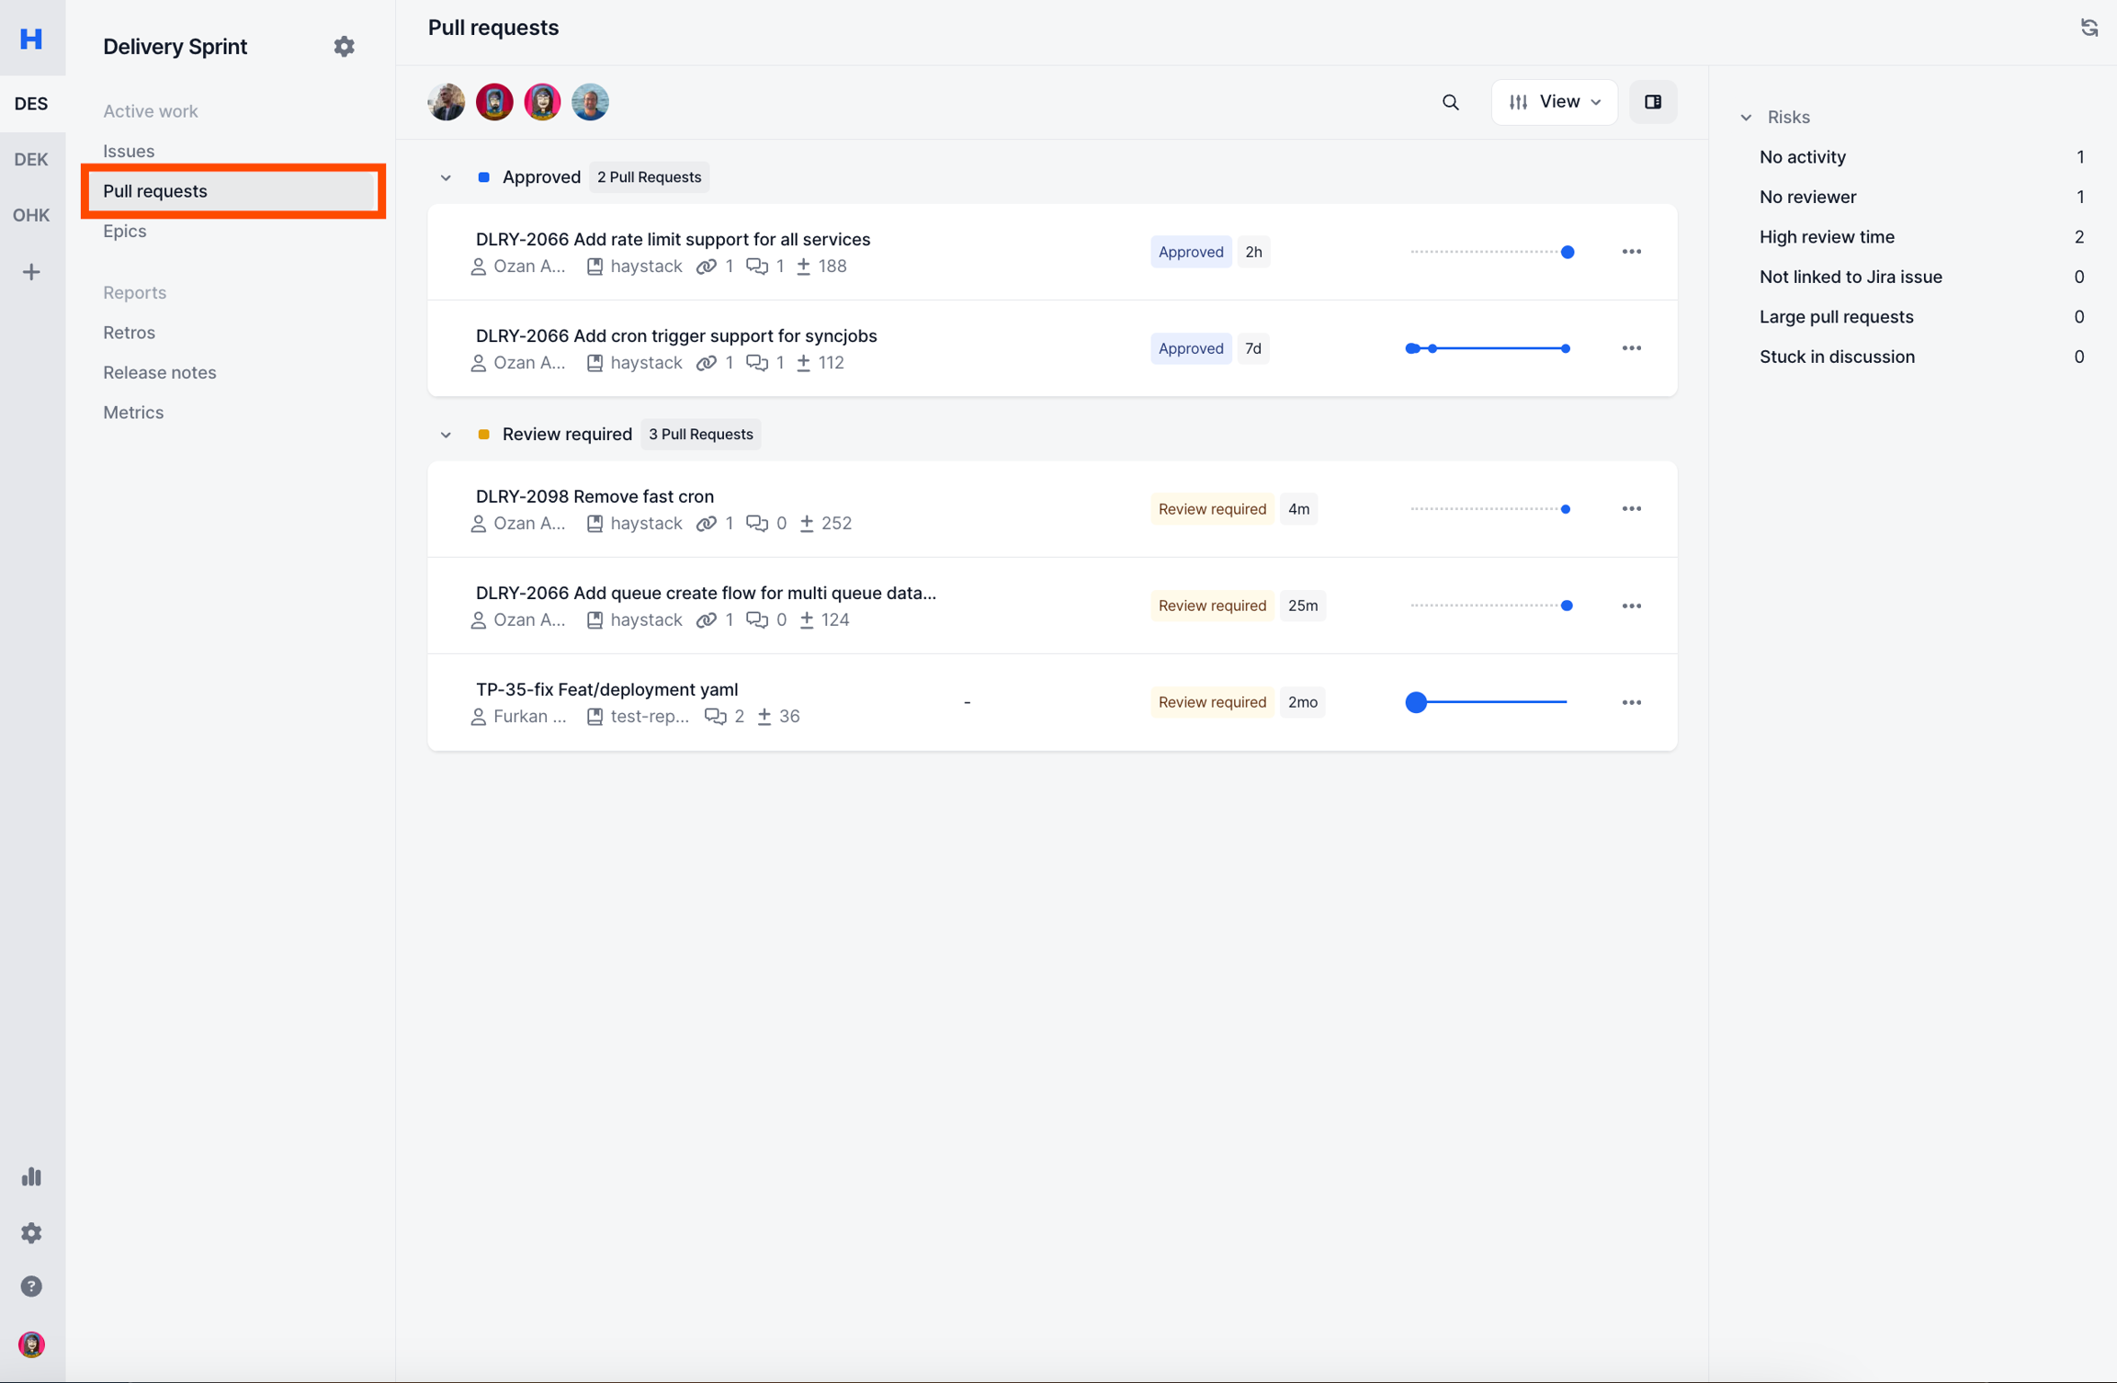This screenshot has width=2117, height=1383.
Task: Filter by High review time risk
Action: (x=1827, y=237)
